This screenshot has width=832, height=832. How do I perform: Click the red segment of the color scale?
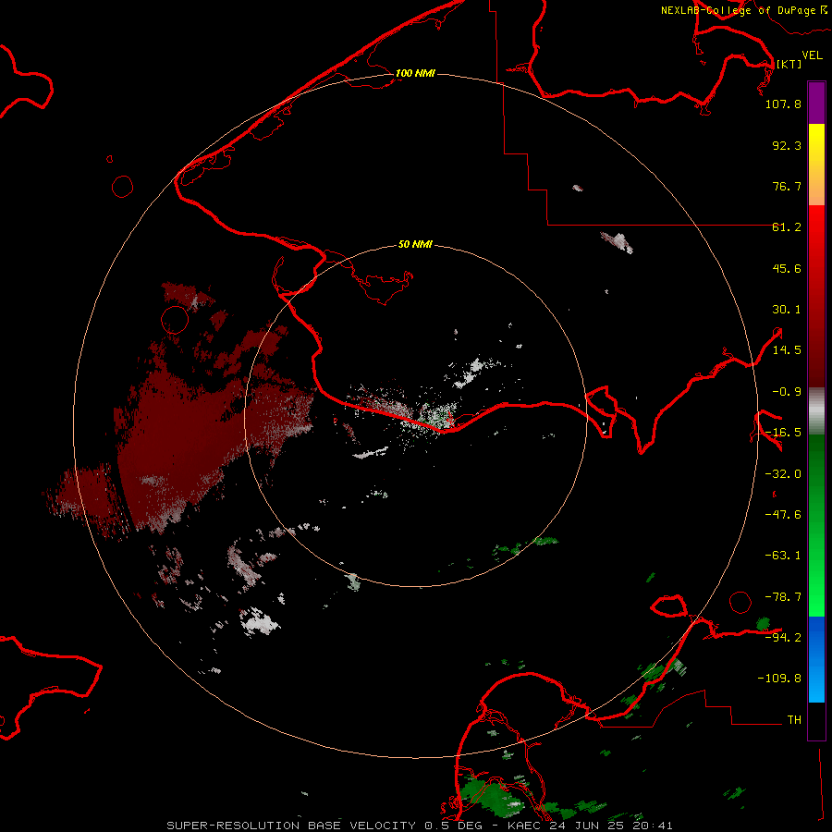coord(816,296)
